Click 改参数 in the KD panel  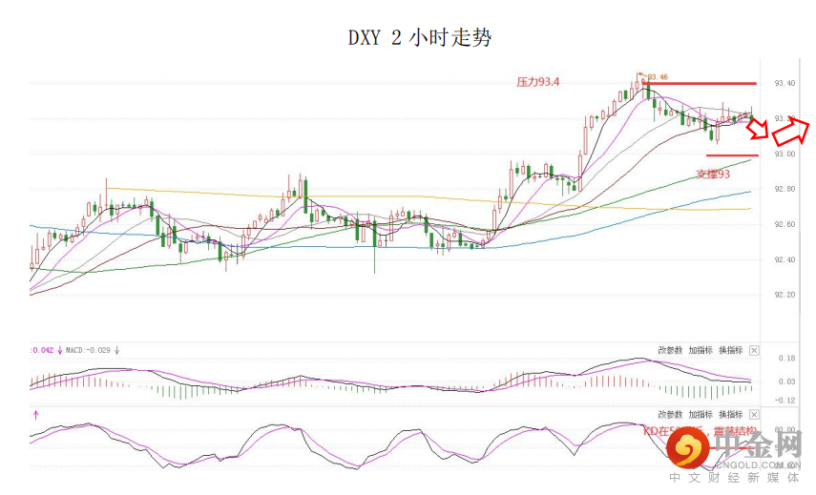[x=670, y=414]
